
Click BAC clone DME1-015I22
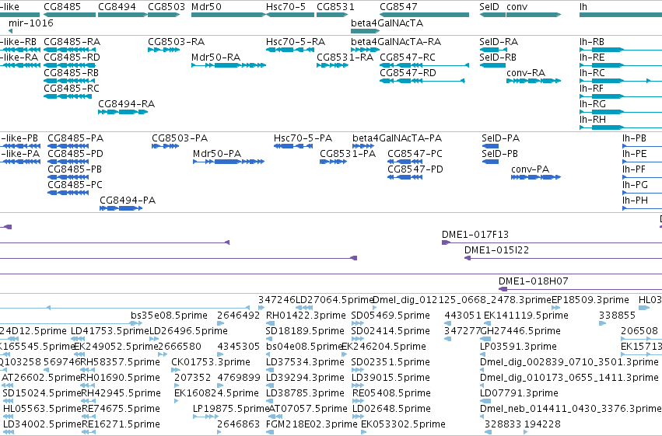[x=563, y=259]
